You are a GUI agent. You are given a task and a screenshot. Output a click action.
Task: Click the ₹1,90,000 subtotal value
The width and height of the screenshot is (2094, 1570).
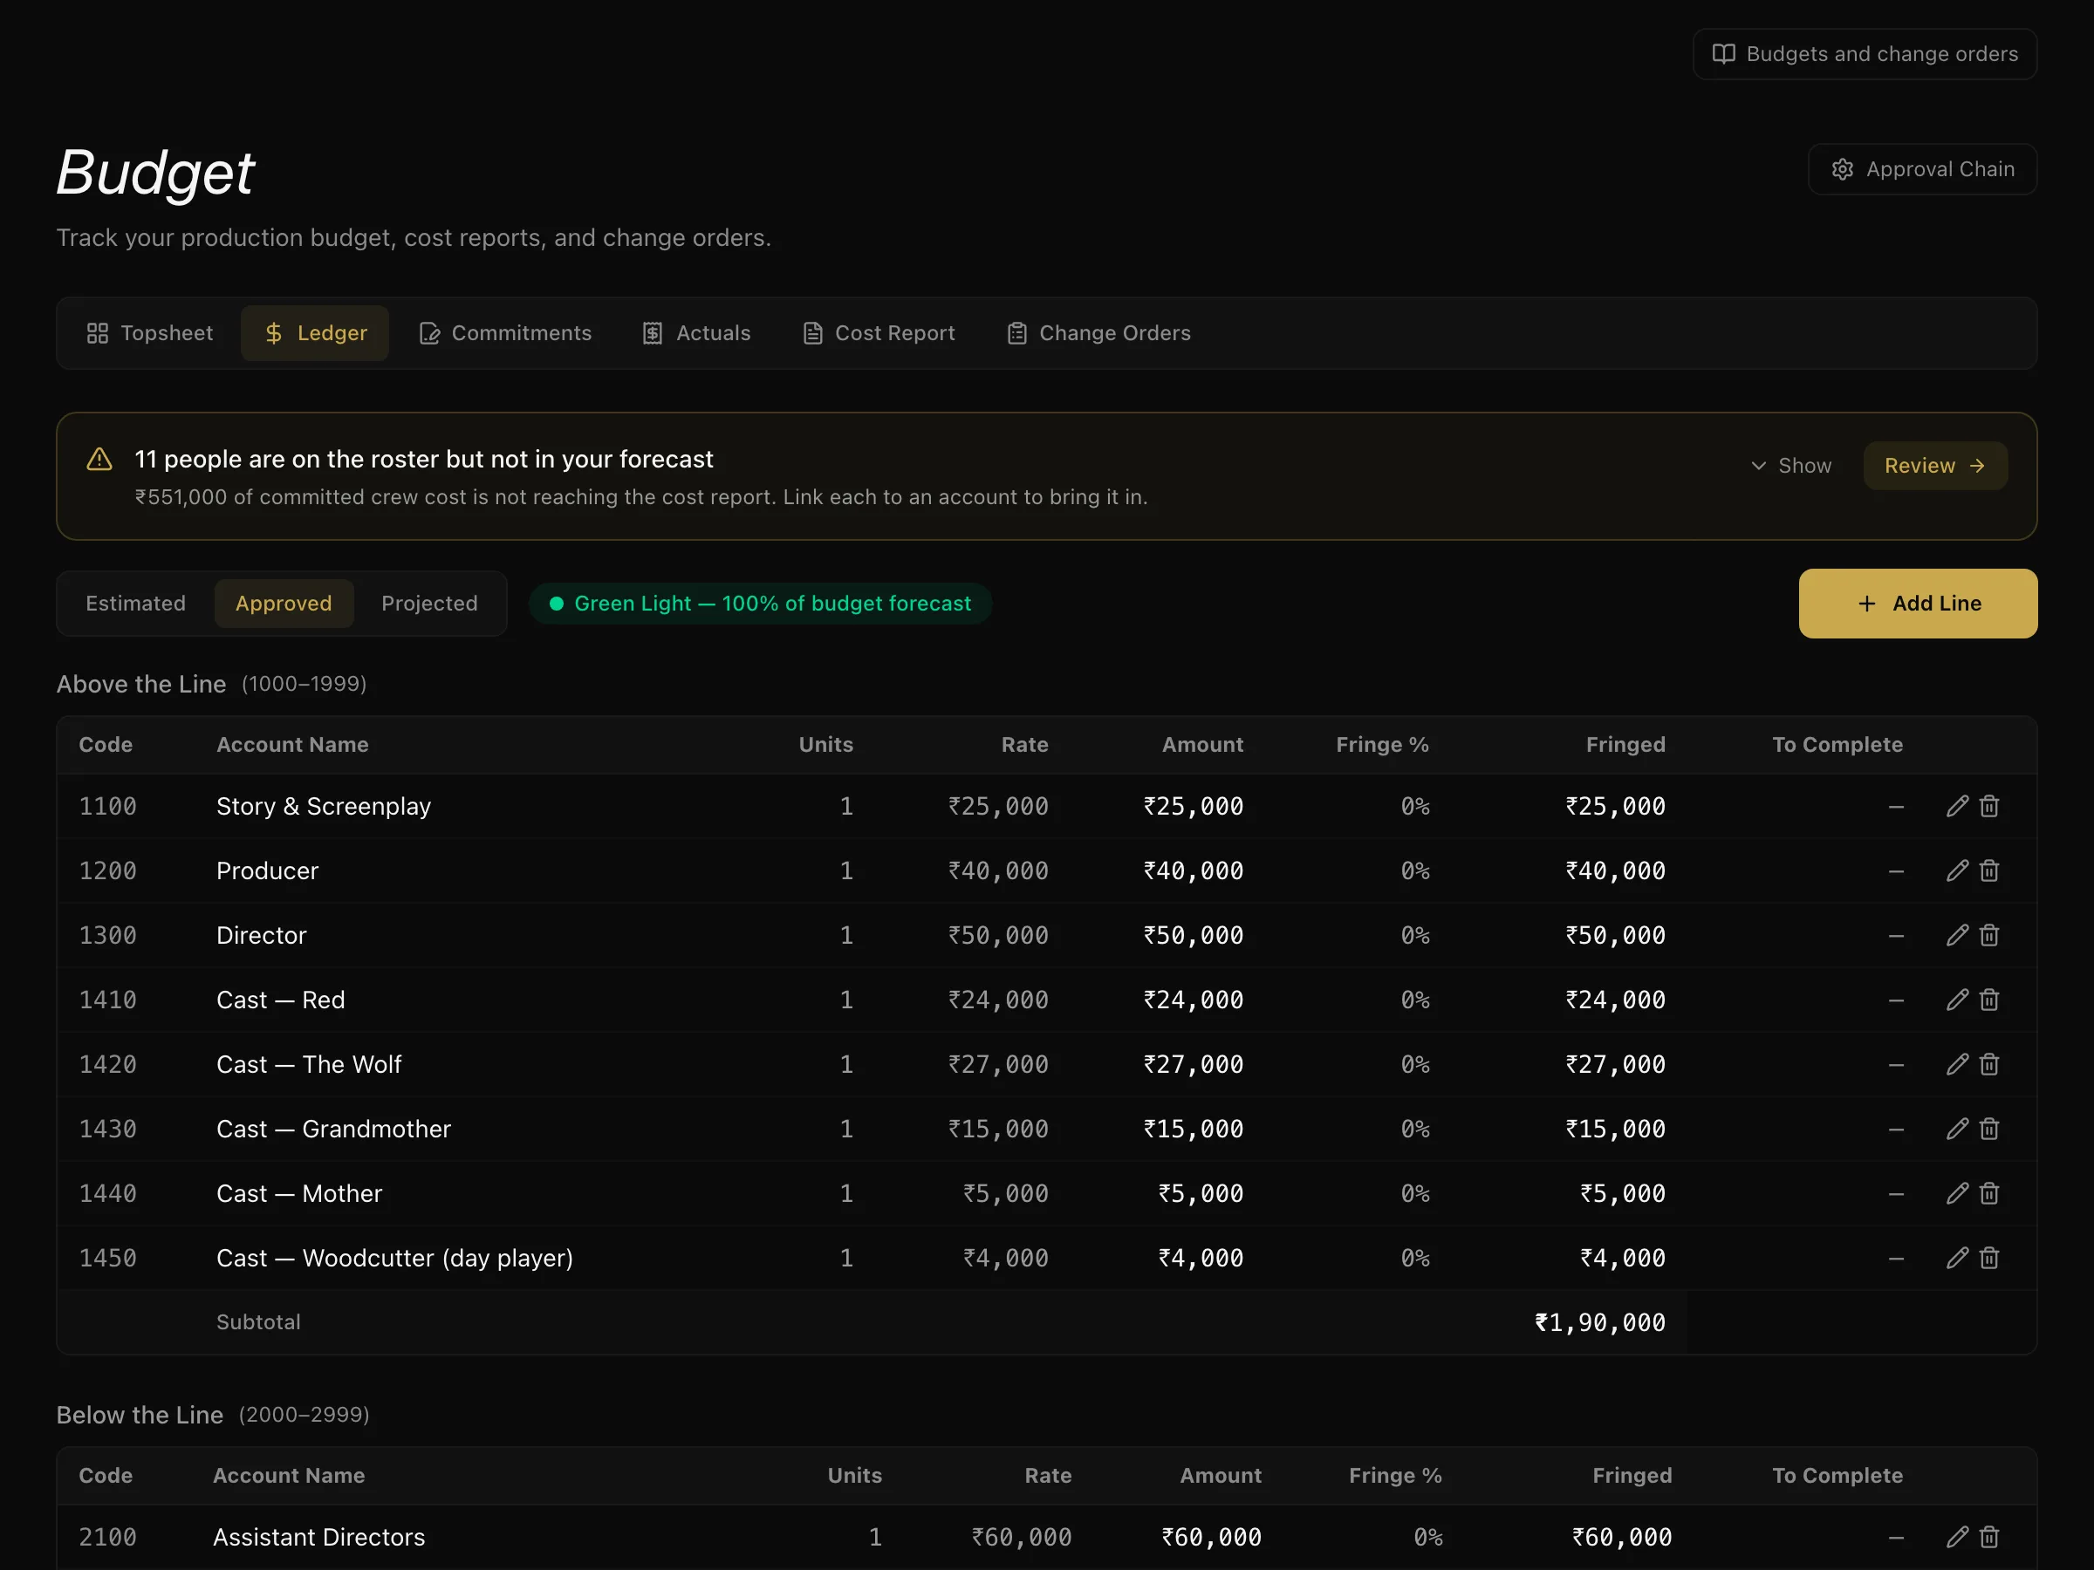(x=1600, y=1322)
